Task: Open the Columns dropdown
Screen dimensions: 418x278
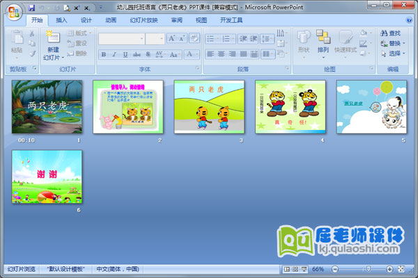Action: coord(268,54)
